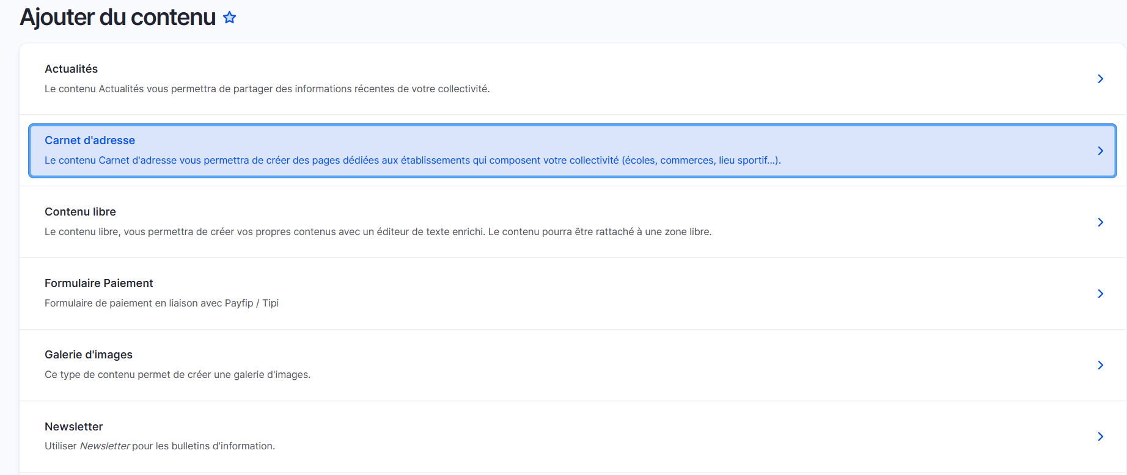Click the Actualités description about informations récentes

pyautogui.click(x=267, y=89)
